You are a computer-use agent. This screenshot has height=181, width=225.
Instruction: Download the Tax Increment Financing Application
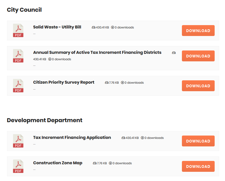point(198,141)
